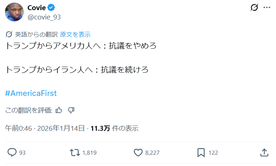Viewport: 276px width, 166px height.
Task: Click the blue verified badge
Action: point(51,8)
